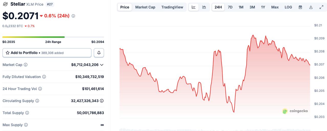Click the $0.2094 range high value
327x131 pixels.
pos(98,42)
